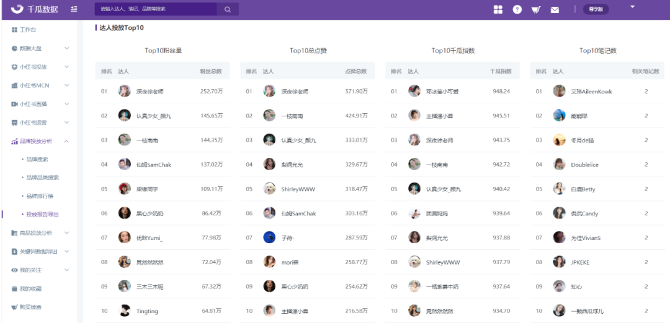The width and height of the screenshot is (670, 323).
Task: Expand the 数据大盘 menu
Action: [x=39, y=49]
